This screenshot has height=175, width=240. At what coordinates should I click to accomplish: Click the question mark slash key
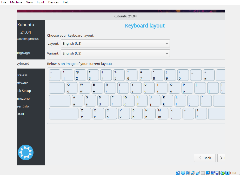click(201, 114)
